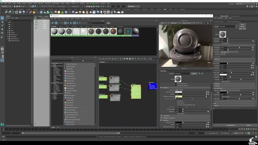Image resolution: width=258 pixels, height=145 pixels.
Task: Open the Map Type dropdown in Attribute Editor
Action: coord(229,90)
